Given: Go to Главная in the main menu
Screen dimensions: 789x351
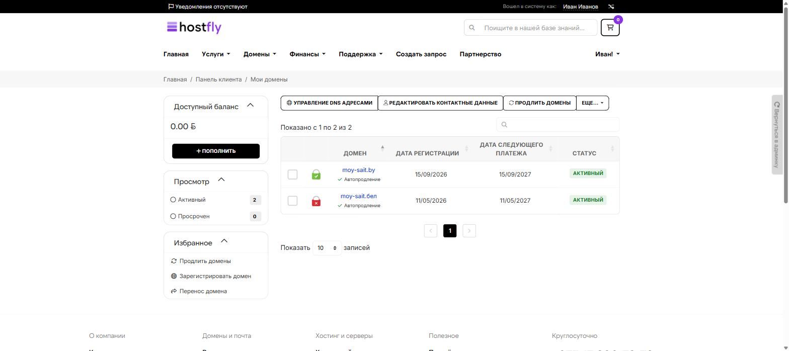Looking at the screenshot, I should pos(176,54).
